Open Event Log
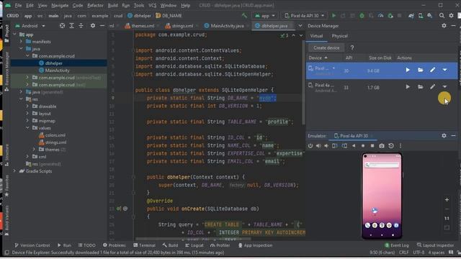The height and width of the screenshot is (259, 461). (397, 245)
